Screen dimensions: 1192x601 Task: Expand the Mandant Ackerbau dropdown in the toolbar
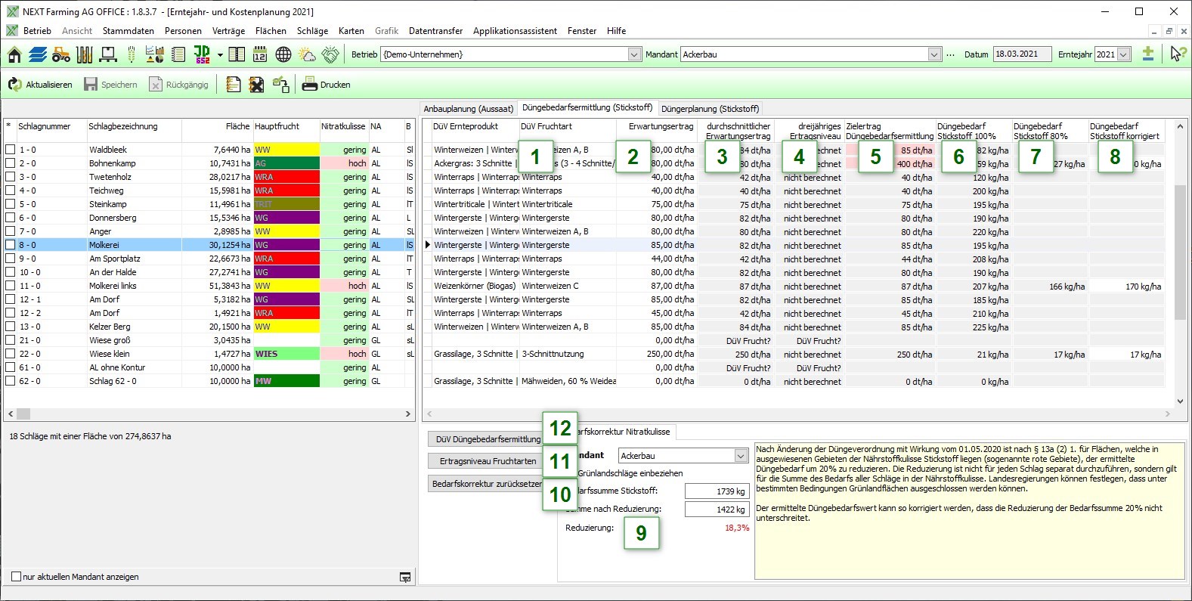[934, 54]
